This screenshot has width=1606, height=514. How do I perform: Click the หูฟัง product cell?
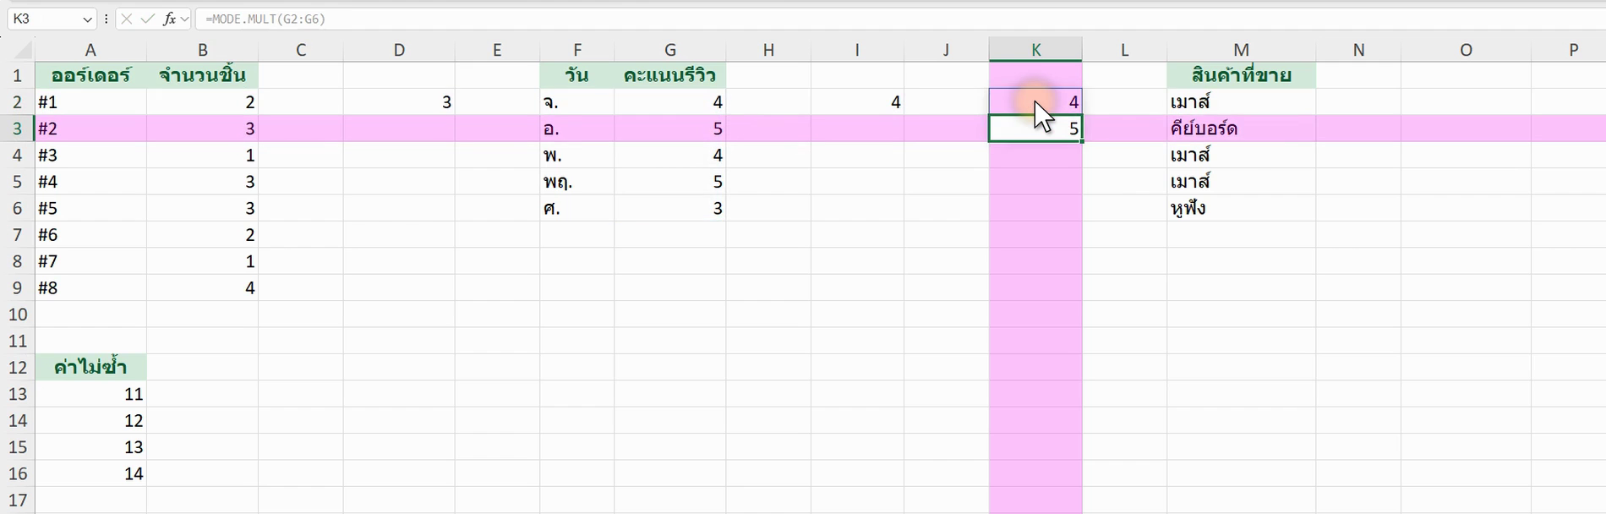(1241, 208)
